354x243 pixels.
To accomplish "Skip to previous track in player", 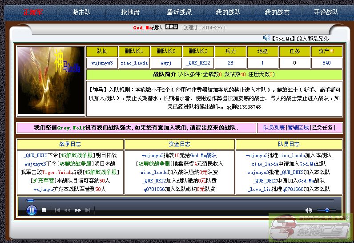I will click(x=57, y=210).
